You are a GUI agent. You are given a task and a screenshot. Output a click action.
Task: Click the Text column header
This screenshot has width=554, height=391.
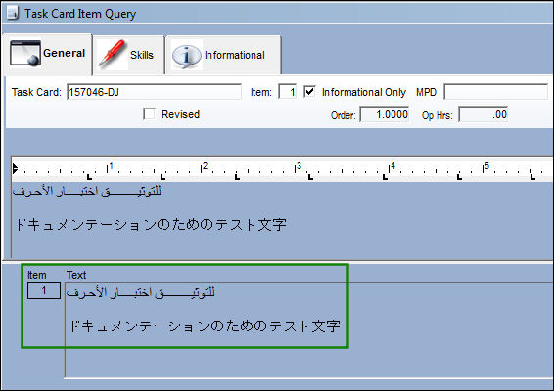click(x=76, y=275)
